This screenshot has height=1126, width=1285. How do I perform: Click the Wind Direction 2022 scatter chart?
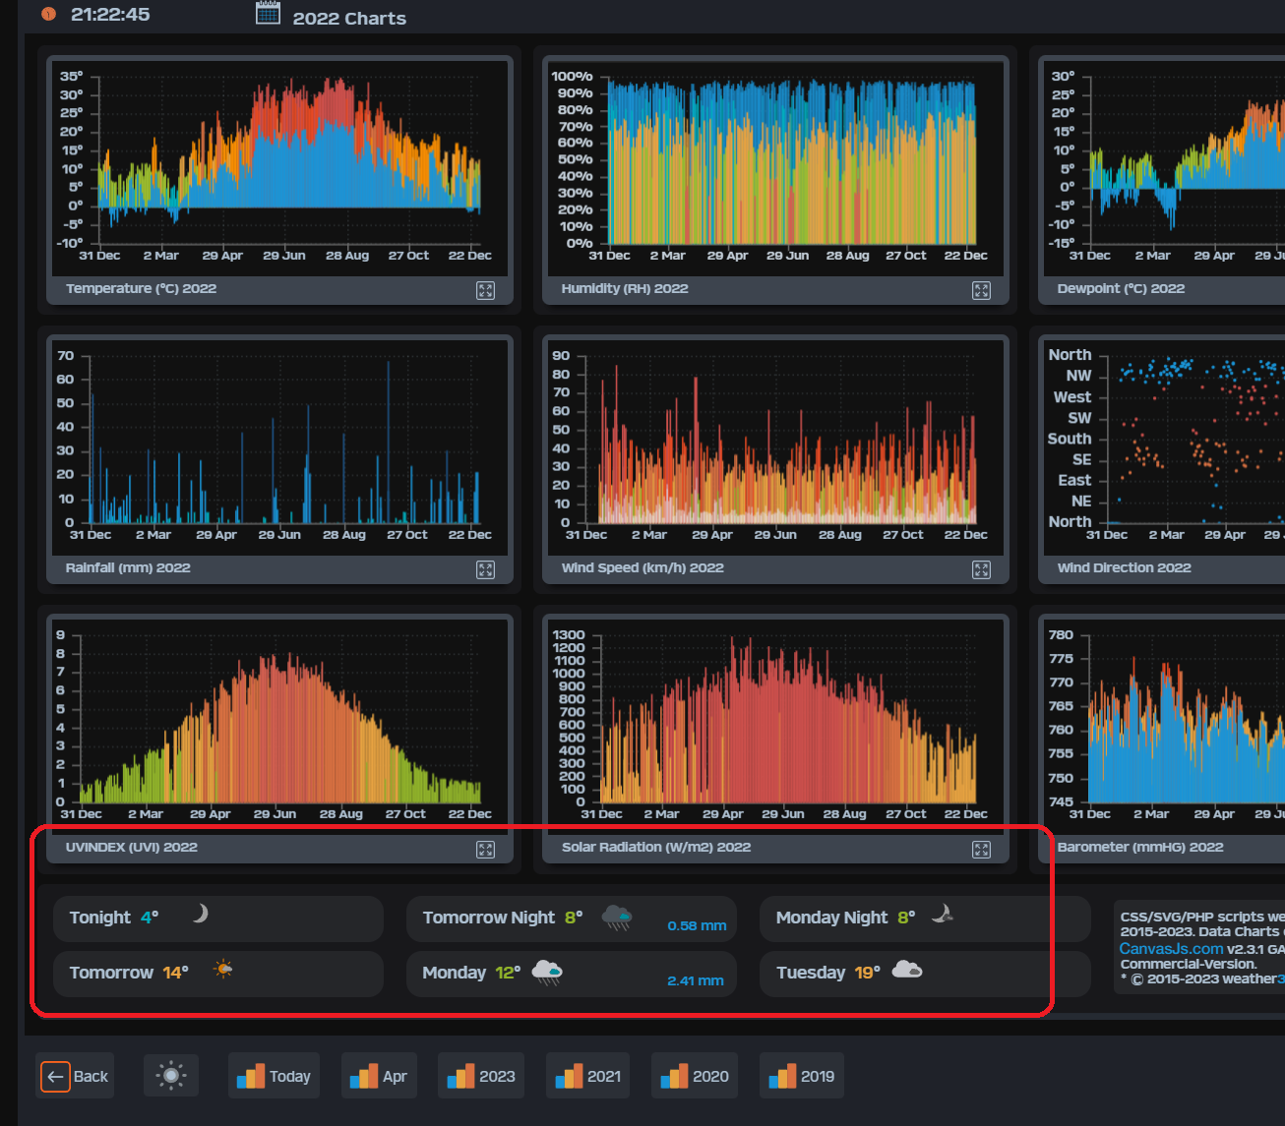pyautogui.click(x=1164, y=446)
